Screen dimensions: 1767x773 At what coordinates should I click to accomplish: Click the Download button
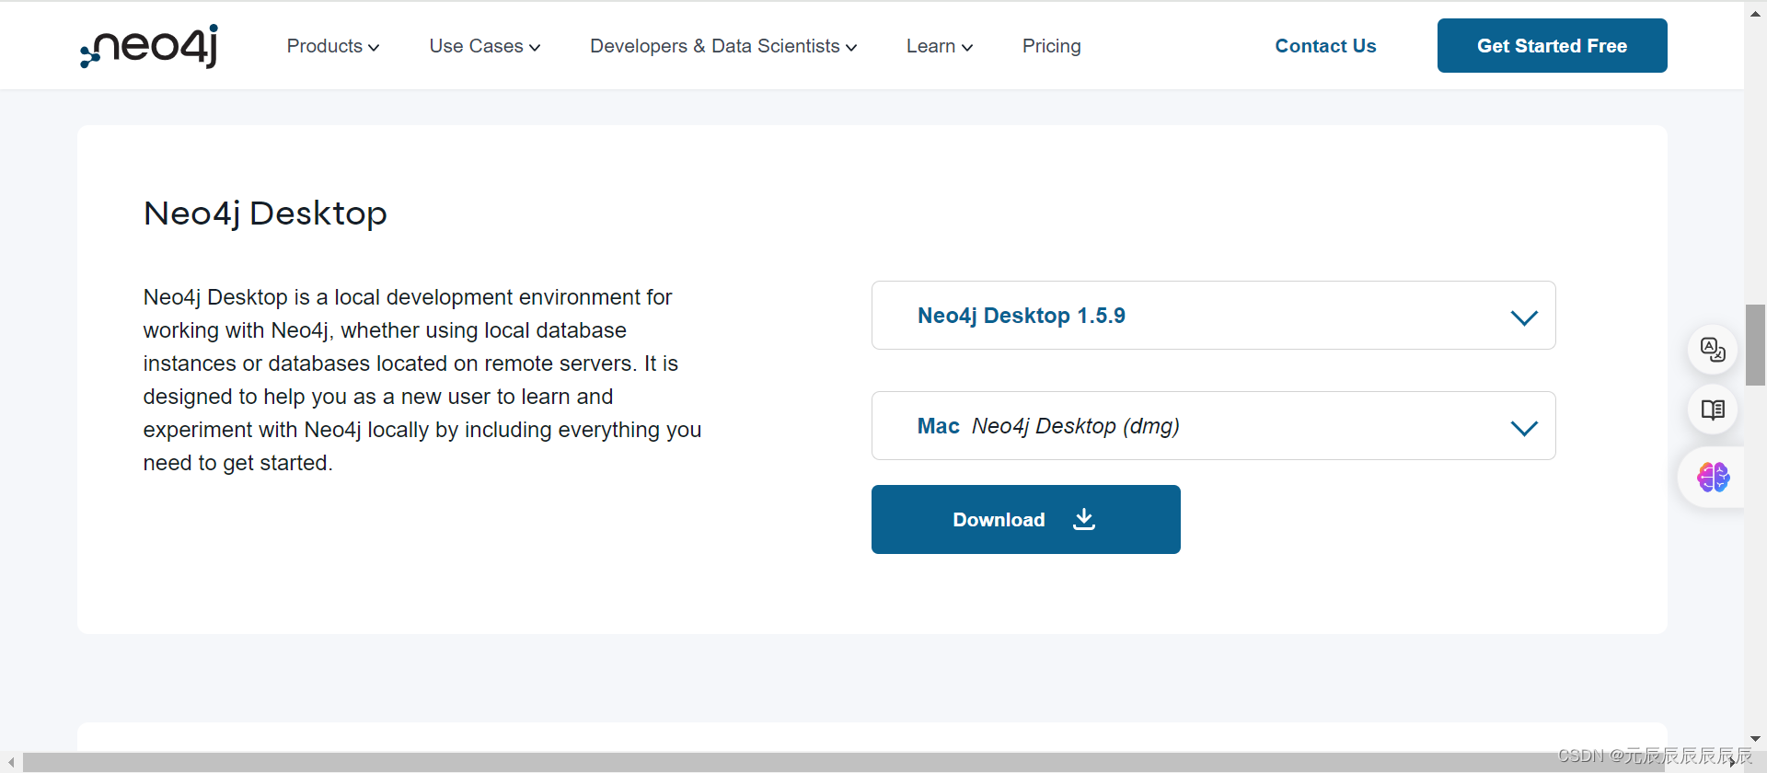point(1025,519)
